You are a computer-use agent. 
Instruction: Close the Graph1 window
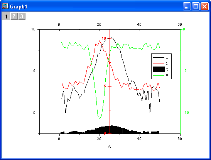pyautogui.click(x=204, y=6)
